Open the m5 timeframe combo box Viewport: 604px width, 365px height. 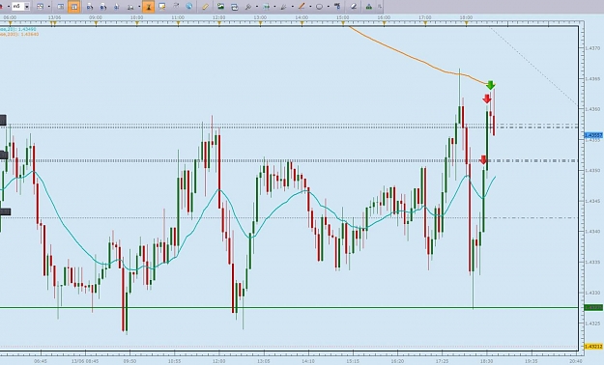[x=21, y=7]
